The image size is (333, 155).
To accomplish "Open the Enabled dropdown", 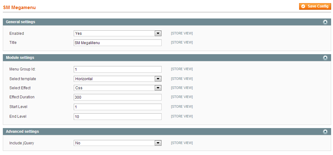I will pos(118,34).
